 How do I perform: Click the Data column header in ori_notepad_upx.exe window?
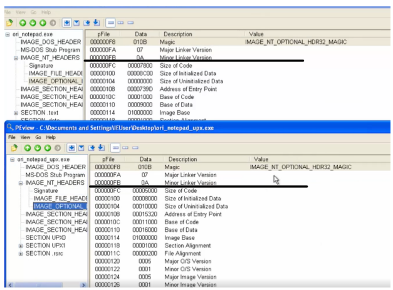click(145, 159)
